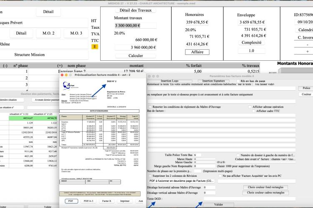313x208 pixels.
Task: Select the green cell 44744,70 in situation n° 2
Action: [45, 118]
